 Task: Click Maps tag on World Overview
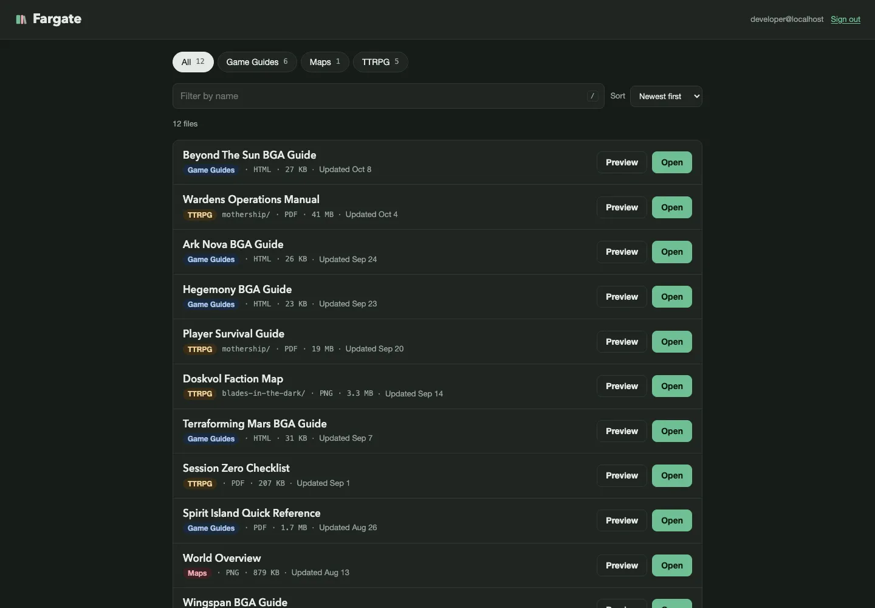click(197, 573)
